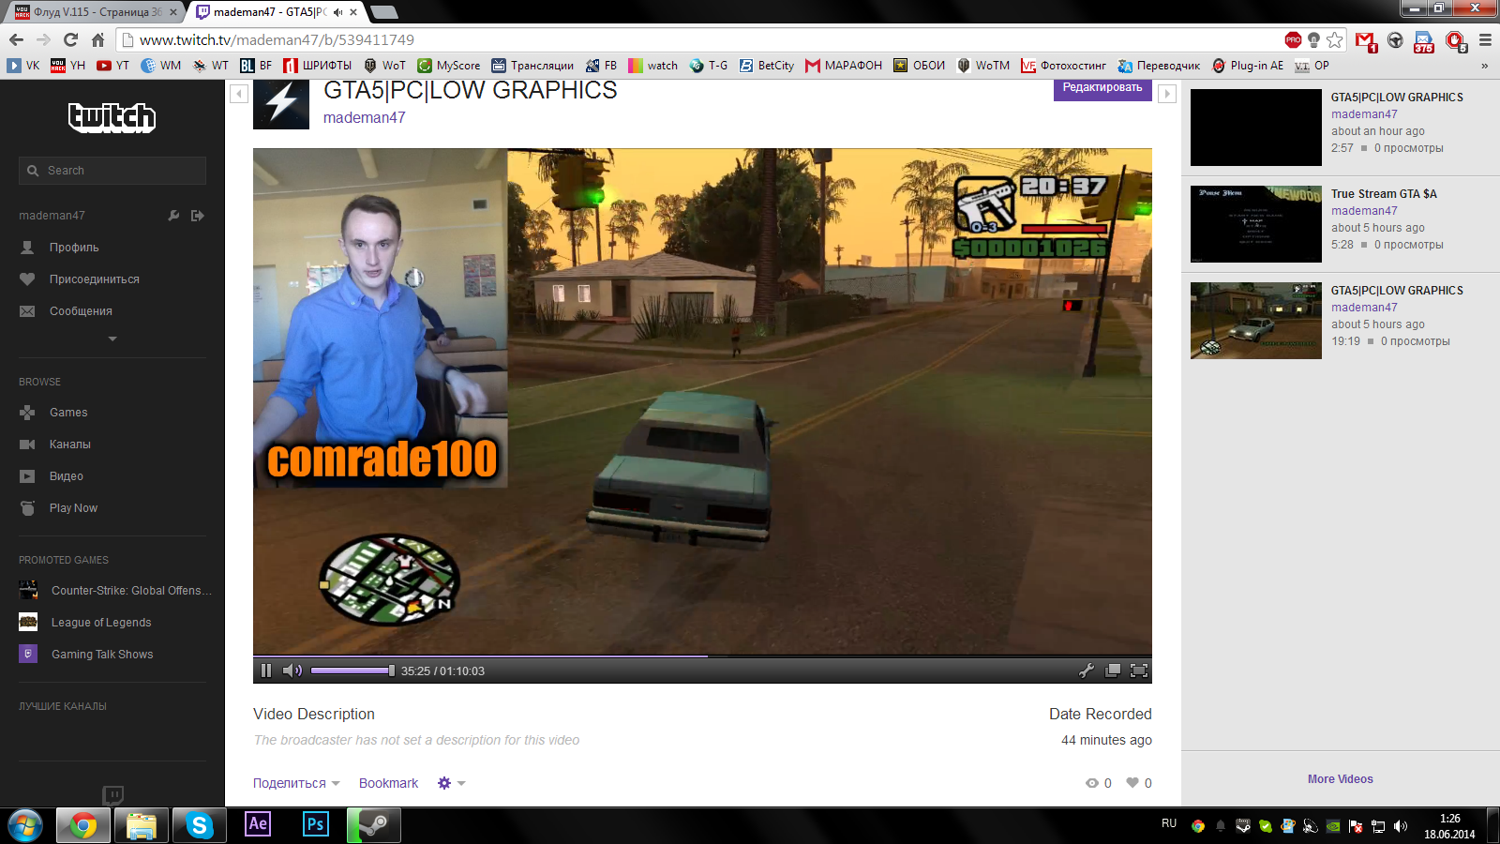
Task: Bookmark page with star icon
Action: click(x=1335, y=39)
